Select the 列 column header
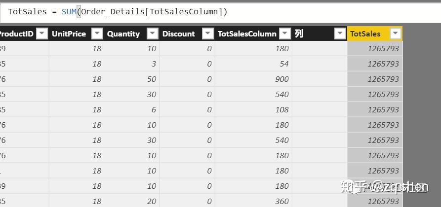Image resolution: width=441 pixels, height=207 pixels. (299, 34)
